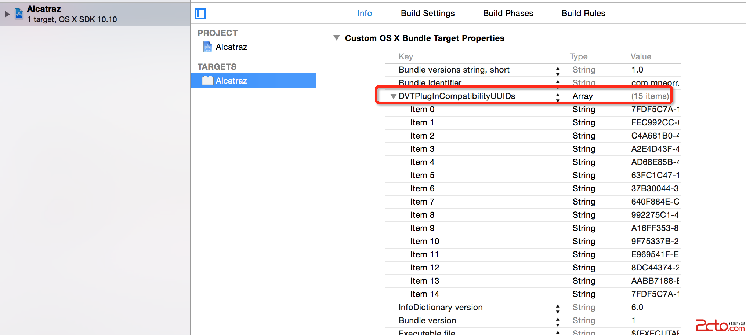The width and height of the screenshot is (746, 335).
Task: Click key stepper for Bundle versions string, short
Action: (x=558, y=70)
